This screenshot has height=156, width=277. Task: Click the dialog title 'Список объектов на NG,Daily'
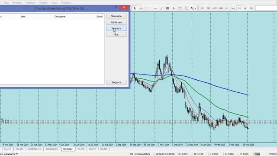tap(59, 8)
